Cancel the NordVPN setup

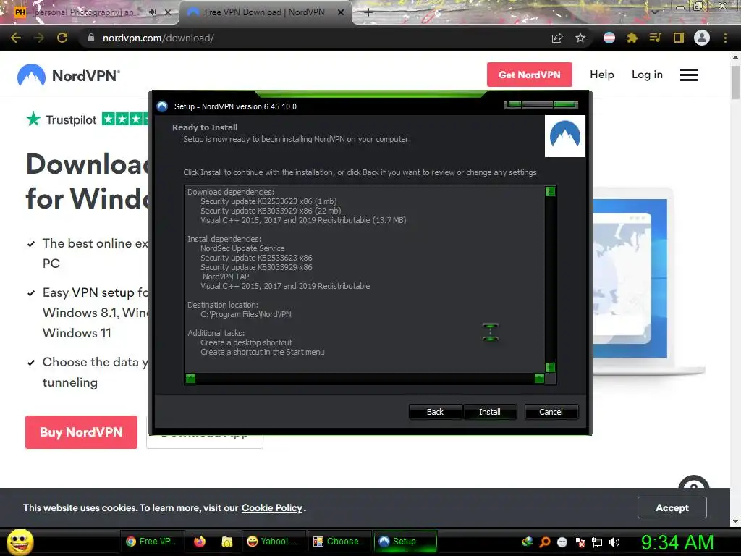point(551,412)
